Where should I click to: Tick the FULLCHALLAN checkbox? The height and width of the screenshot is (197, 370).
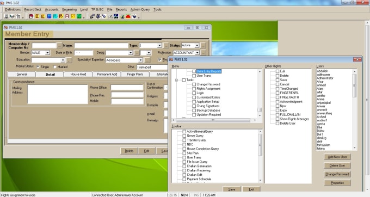277,115
